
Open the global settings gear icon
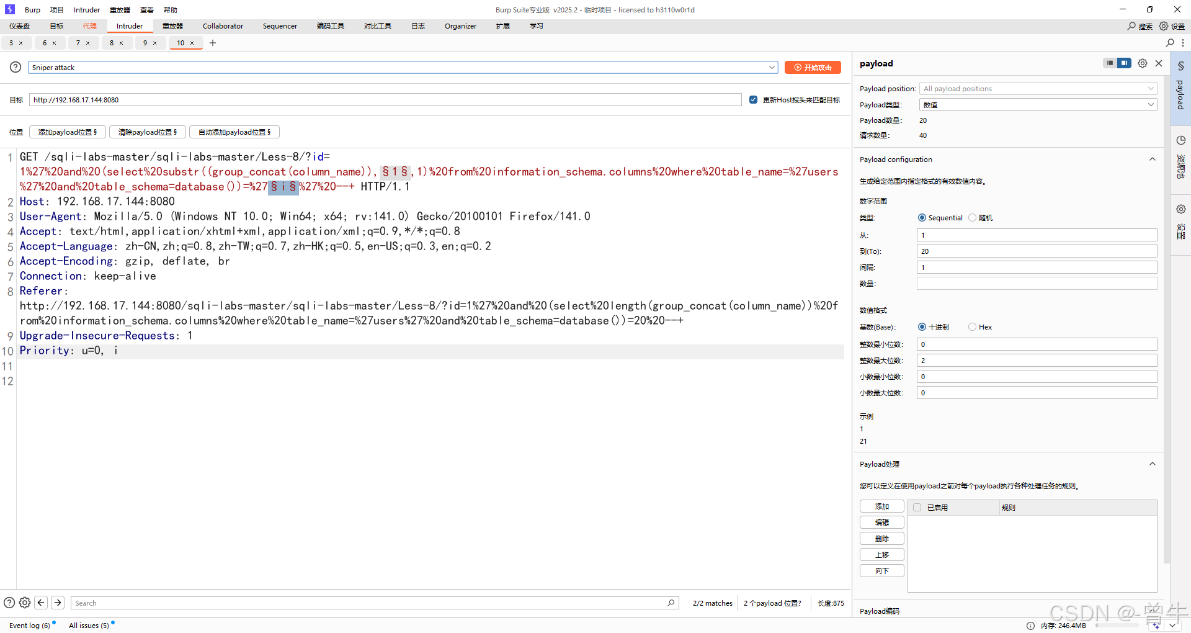1164,26
